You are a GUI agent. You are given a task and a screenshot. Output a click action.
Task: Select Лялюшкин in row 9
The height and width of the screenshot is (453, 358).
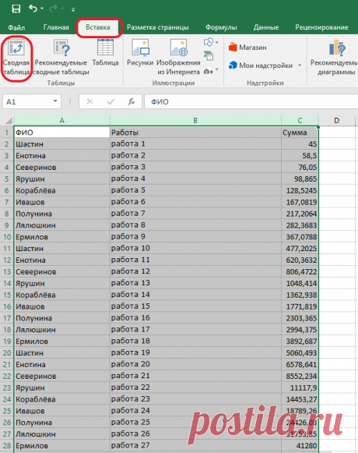(x=61, y=225)
